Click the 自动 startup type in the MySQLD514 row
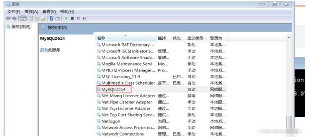 [191, 89]
